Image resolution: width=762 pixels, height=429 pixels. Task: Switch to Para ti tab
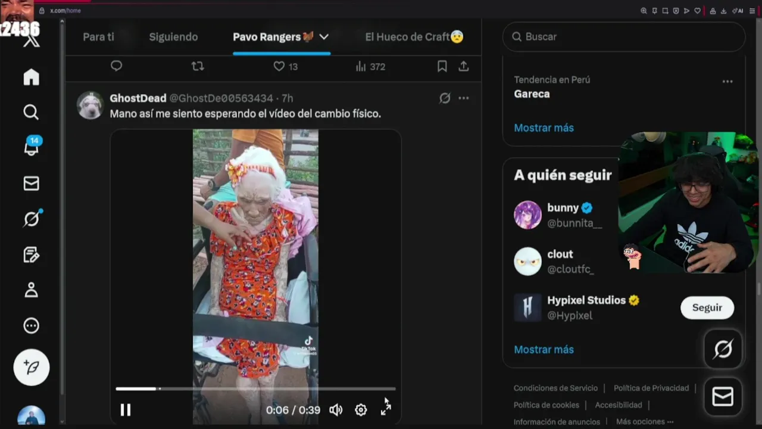[98, 37]
